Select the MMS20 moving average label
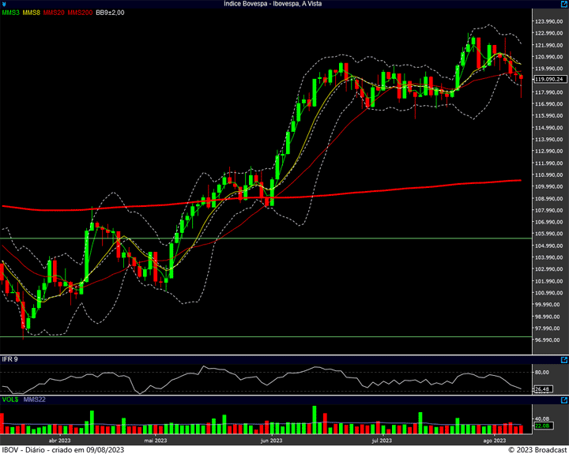569x454 pixels. point(54,13)
